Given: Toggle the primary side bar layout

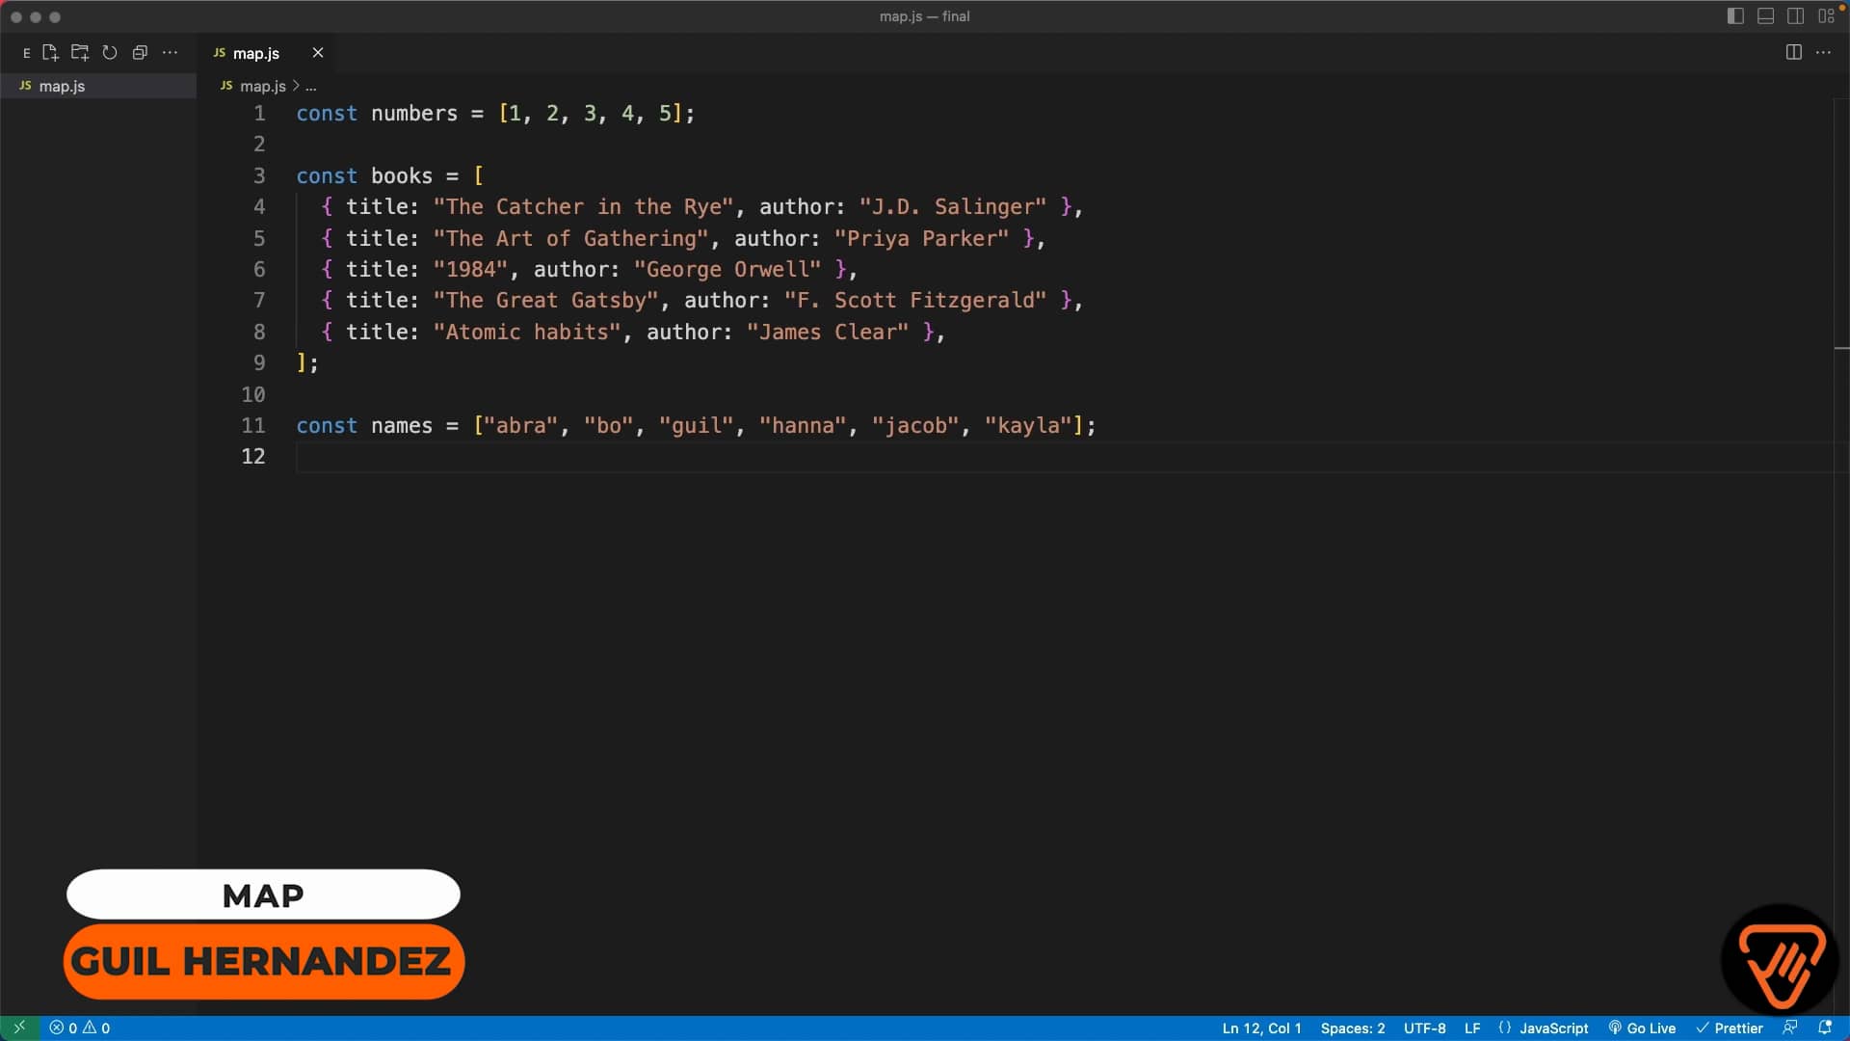Looking at the screenshot, I should pos(1735,16).
